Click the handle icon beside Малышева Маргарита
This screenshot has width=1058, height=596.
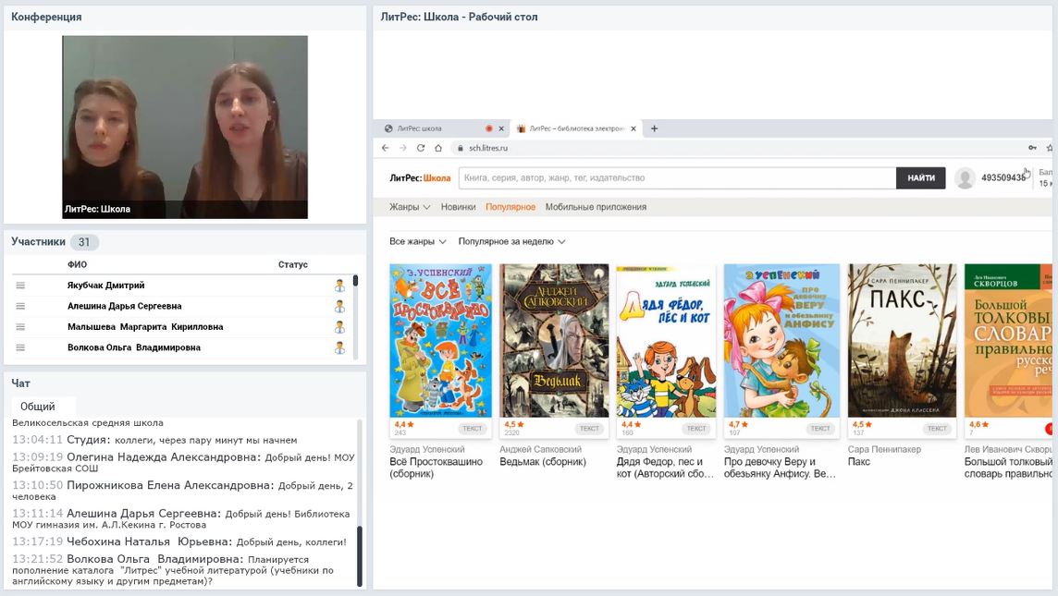pyautogui.click(x=20, y=327)
